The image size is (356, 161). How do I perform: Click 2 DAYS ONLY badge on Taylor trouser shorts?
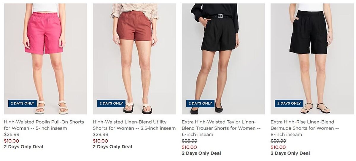(200, 103)
